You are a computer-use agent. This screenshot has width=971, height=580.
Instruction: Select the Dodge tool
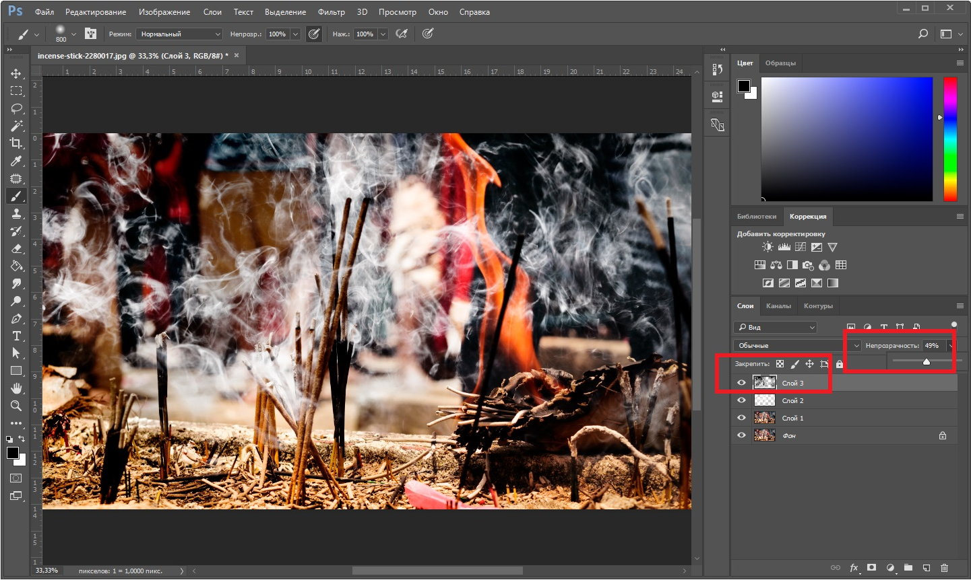[x=16, y=301]
